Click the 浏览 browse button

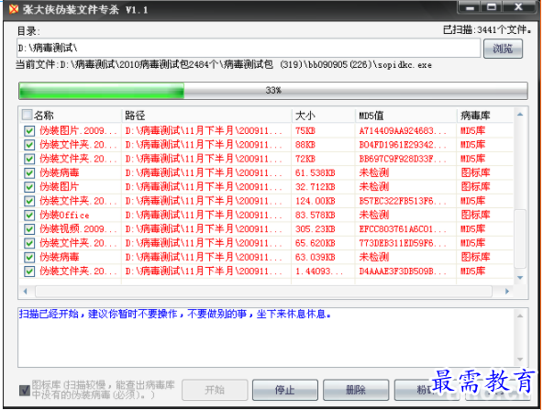coord(503,49)
